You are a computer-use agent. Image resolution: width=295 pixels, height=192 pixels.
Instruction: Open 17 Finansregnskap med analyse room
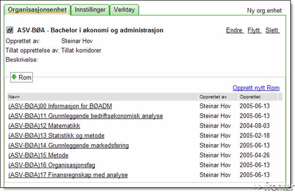68,175
